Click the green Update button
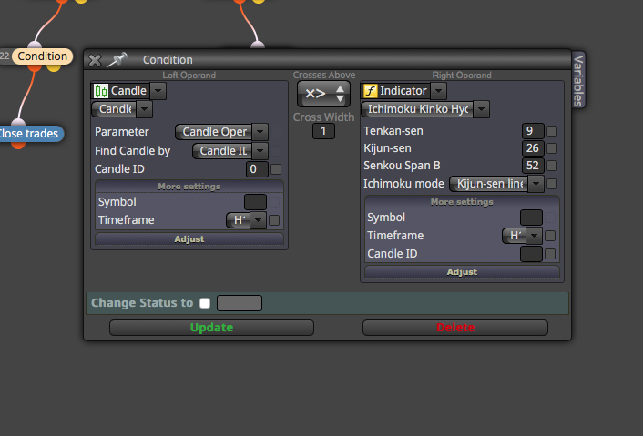 [x=211, y=328]
